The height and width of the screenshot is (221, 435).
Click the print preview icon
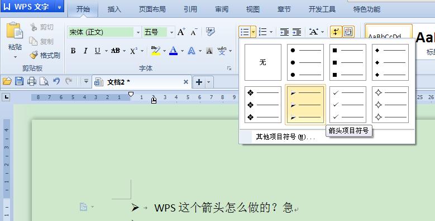pos(44,81)
